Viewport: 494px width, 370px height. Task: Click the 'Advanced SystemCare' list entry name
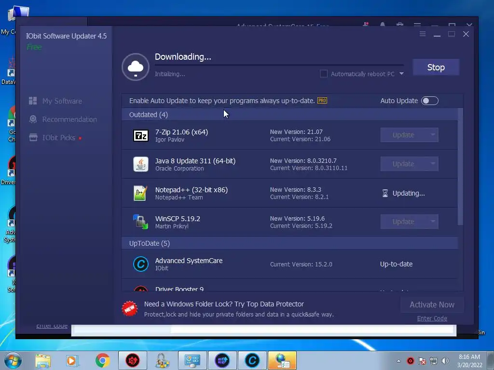coord(189,261)
